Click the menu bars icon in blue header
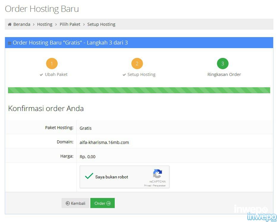This screenshot has height=222, width=277. click(x=10, y=43)
